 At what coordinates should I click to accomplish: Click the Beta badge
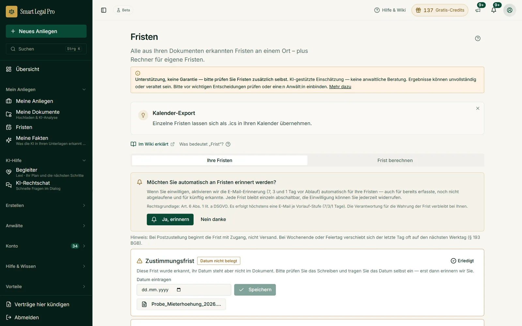[123, 10]
